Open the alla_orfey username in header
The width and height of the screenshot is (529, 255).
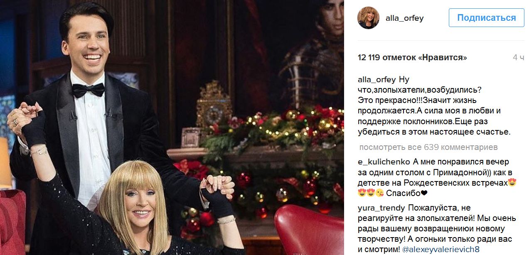(x=405, y=18)
